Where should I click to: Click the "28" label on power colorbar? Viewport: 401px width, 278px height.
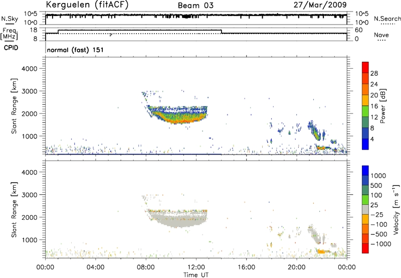click(x=374, y=73)
